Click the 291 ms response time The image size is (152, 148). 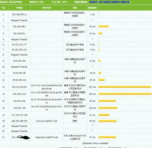(x=92, y=87)
